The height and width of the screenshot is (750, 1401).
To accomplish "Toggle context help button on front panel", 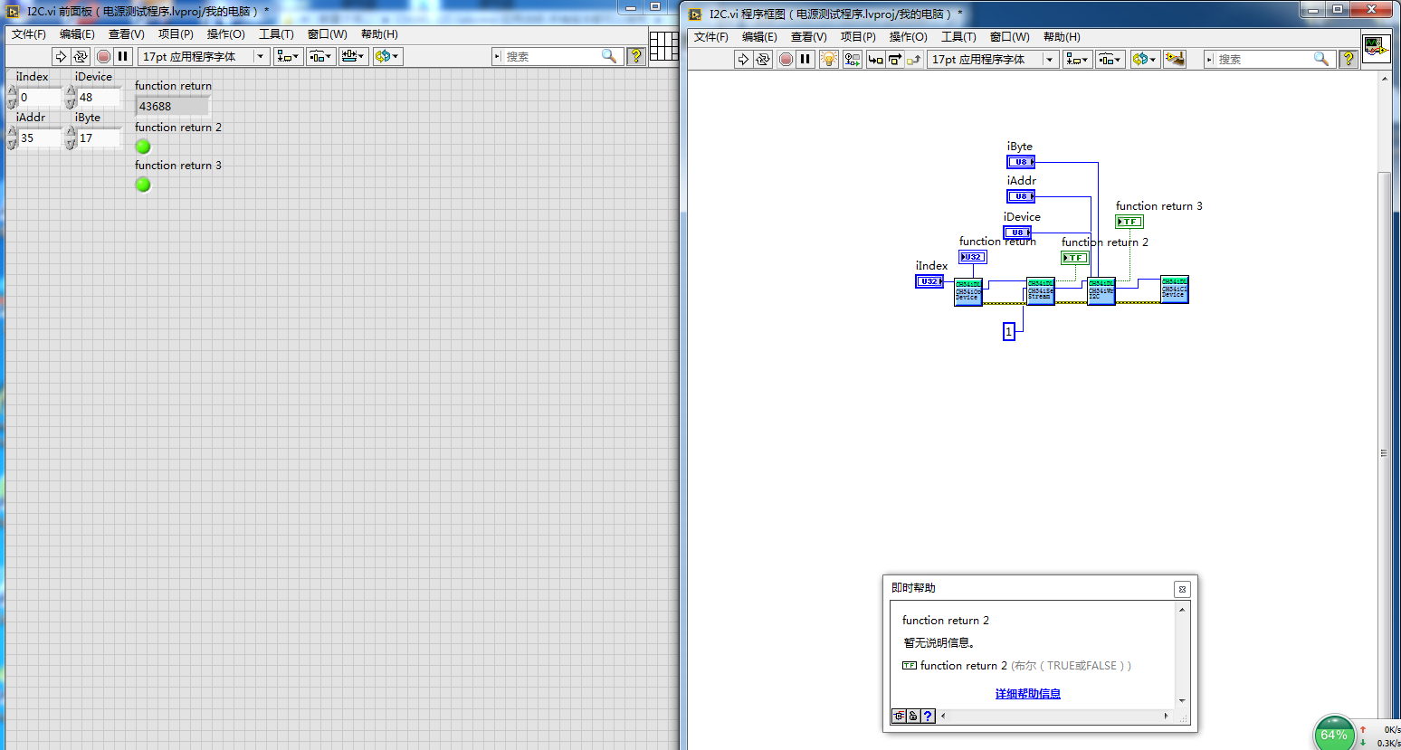I will tap(636, 56).
